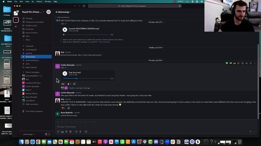Open the Monday, July 17th date dropdown

[156, 22]
